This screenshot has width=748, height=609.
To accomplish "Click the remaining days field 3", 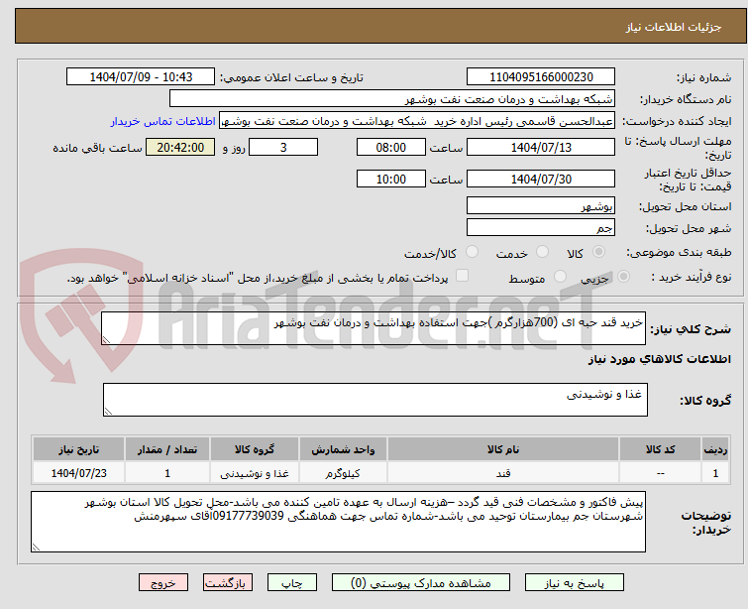I will (283, 147).
